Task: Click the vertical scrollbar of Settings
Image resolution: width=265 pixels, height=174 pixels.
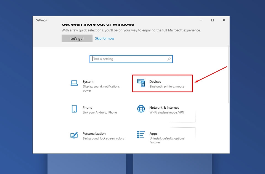Action: pos(229,74)
